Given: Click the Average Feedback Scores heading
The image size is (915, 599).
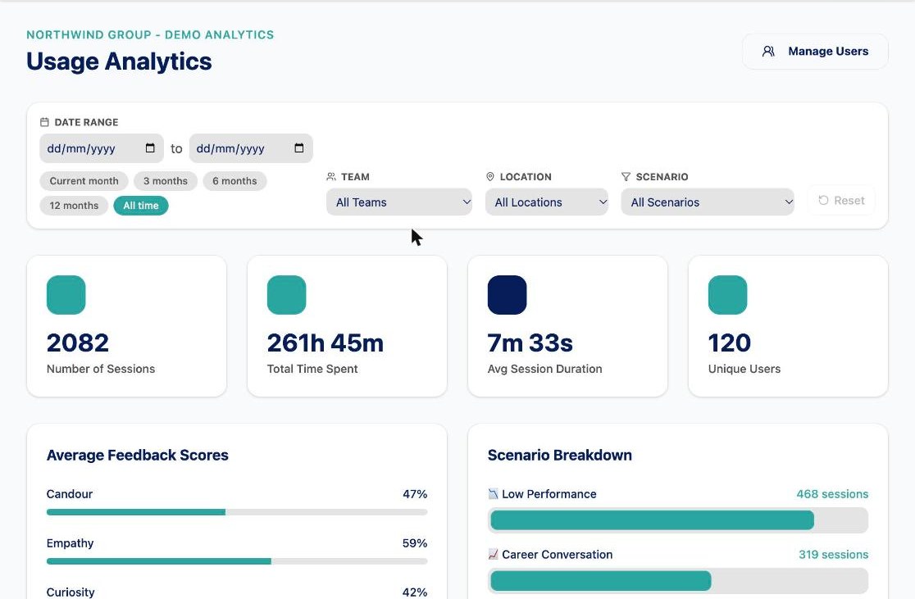Looking at the screenshot, I should (138, 455).
